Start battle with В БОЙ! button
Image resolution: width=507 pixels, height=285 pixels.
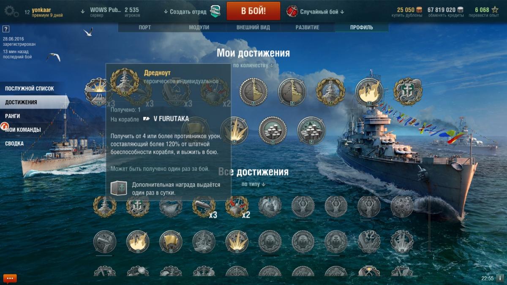253,11
